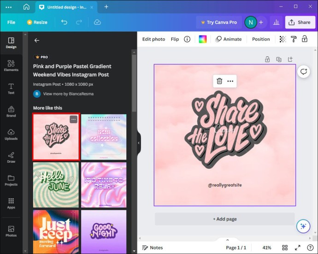Image resolution: width=318 pixels, height=254 pixels.
Task: Open the N profile avatar
Action: click(251, 22)
